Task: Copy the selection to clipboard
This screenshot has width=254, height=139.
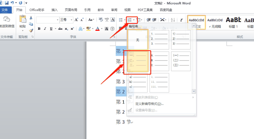Action: coord(31,24)
